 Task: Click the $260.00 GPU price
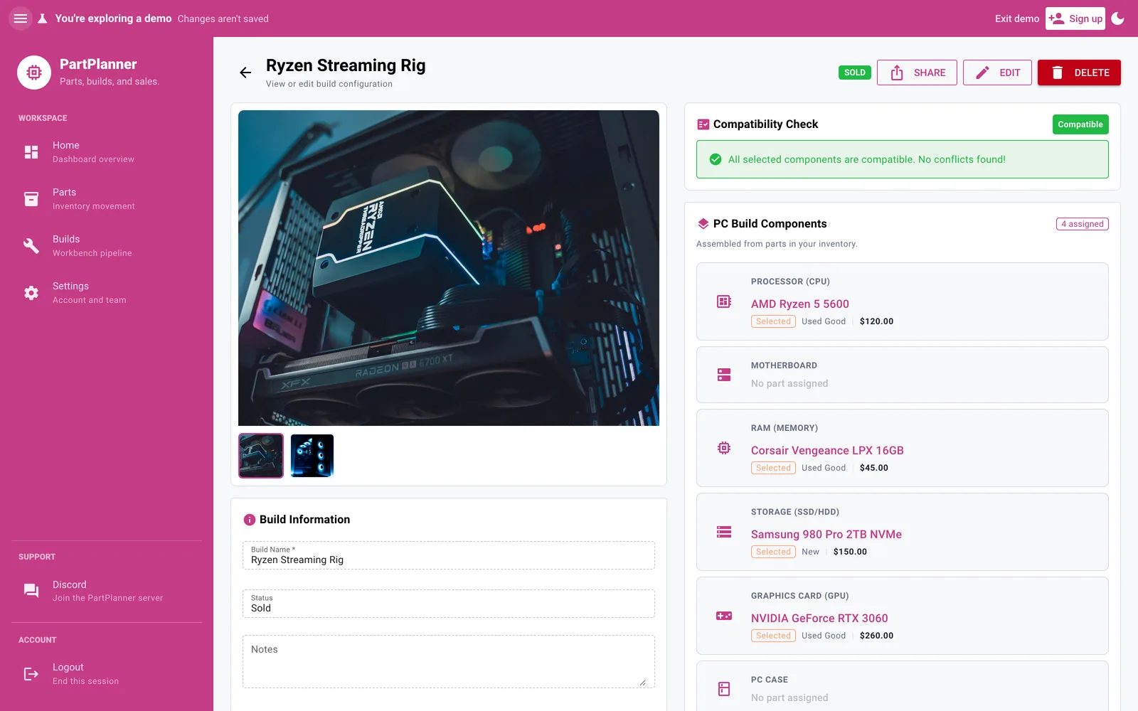point(876,636)
